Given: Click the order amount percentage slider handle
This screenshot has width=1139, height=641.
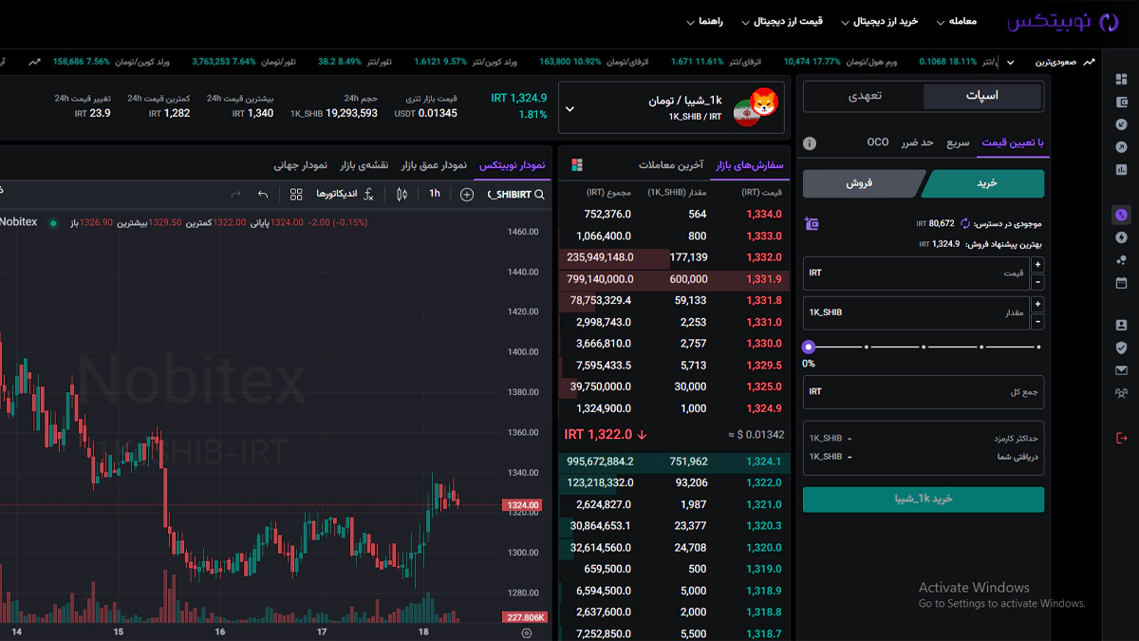Looking at the screenshot, I should tap(809, 348).
